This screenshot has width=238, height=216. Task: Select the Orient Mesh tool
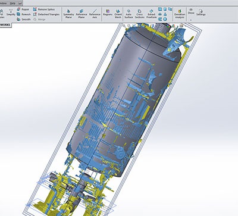point(118,14)
